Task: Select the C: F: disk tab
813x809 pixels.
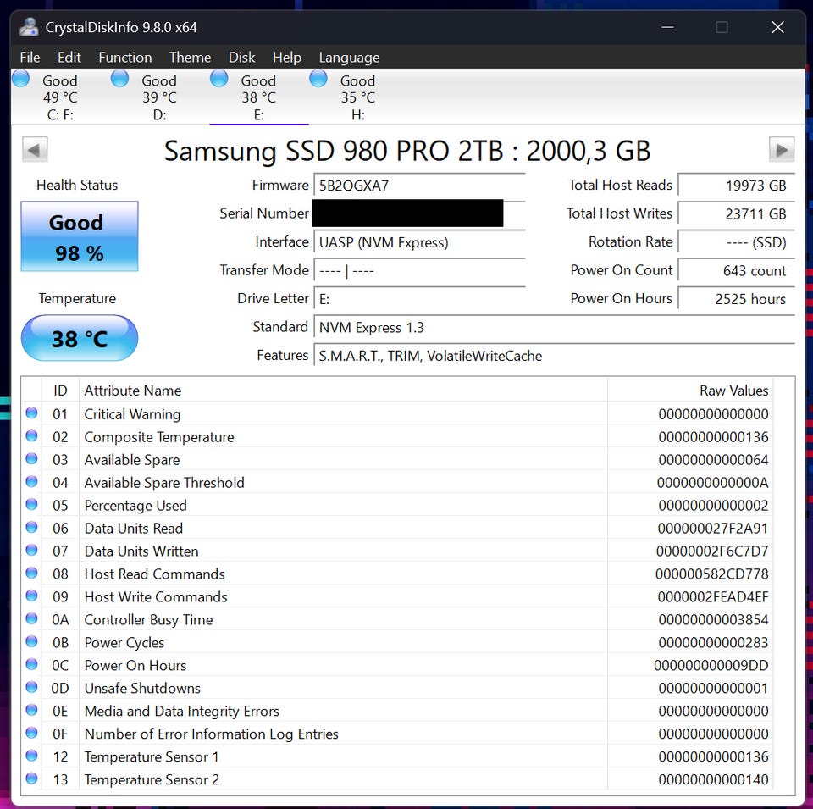Action: [x=60, y=97]
